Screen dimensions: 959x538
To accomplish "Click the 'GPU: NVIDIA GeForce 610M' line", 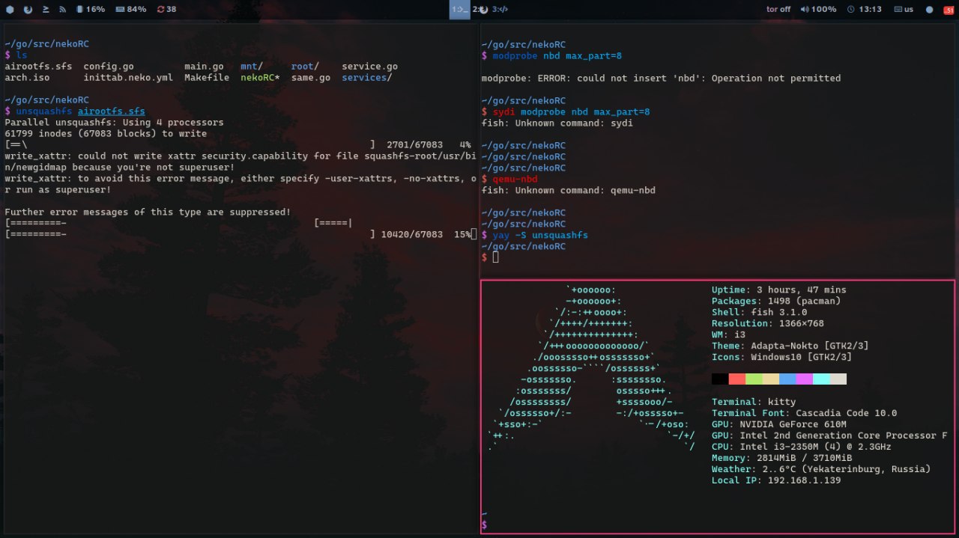I will pyautogui.click(x=779, y=424).
